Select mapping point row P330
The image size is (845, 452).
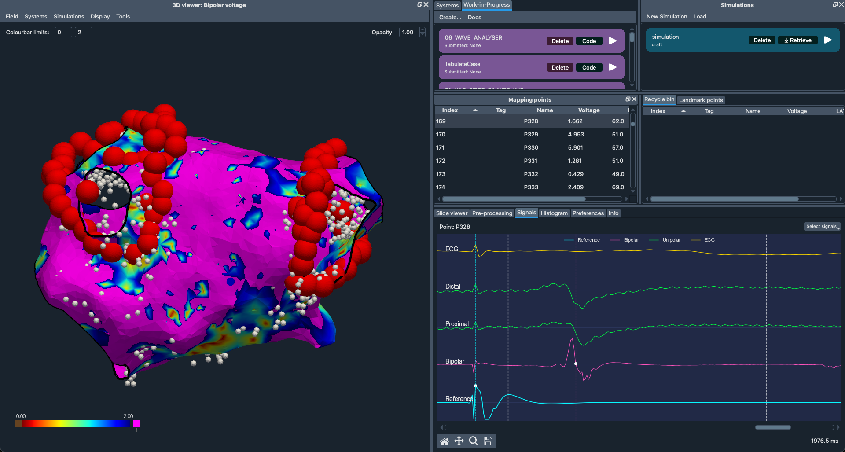[x=532, y=147]
